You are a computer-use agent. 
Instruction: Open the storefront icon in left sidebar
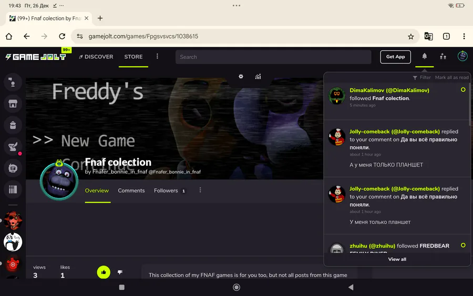tap(13, 104)
